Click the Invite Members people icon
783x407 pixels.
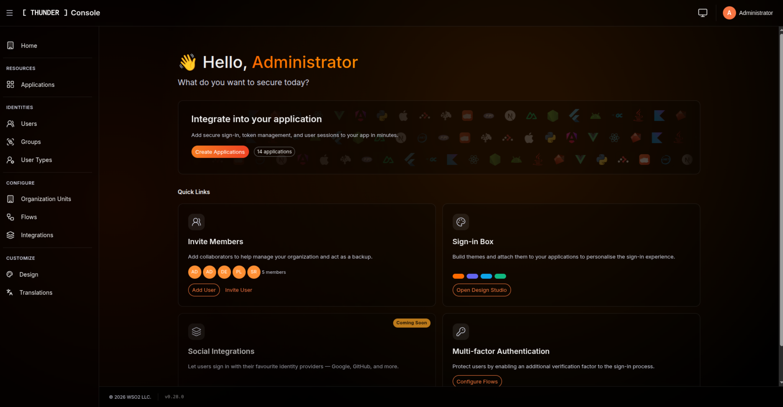click(196, 222)
